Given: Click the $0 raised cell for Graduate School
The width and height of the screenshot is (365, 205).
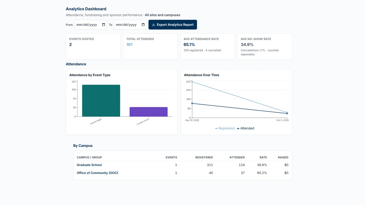Looking at the screenshot, I should click(286, 165).
